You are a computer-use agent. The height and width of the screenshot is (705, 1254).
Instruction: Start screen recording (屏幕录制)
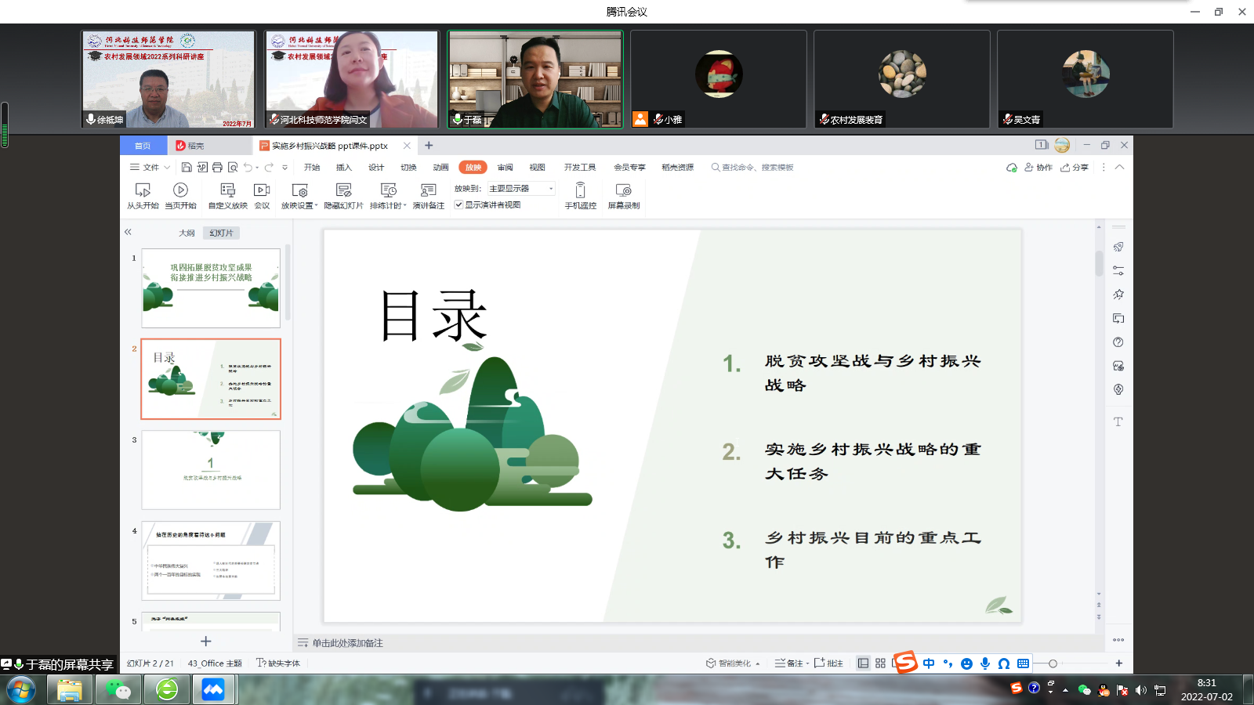point(623,195)
